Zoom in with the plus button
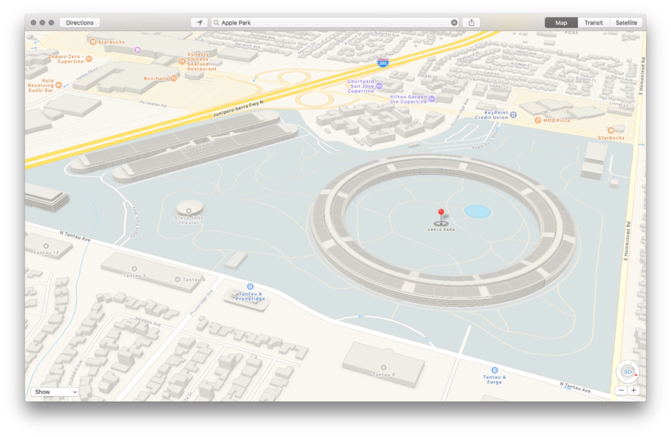 point(634,391)
